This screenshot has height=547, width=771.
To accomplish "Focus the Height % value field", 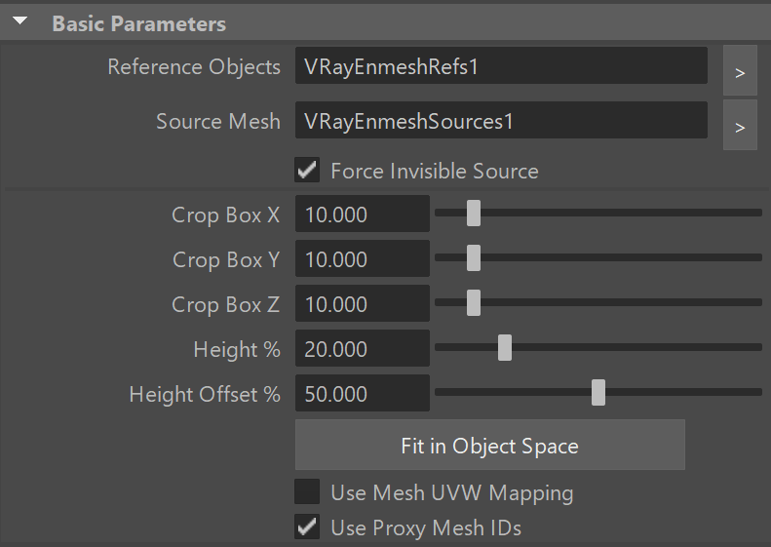I will (x=363, y=348).
